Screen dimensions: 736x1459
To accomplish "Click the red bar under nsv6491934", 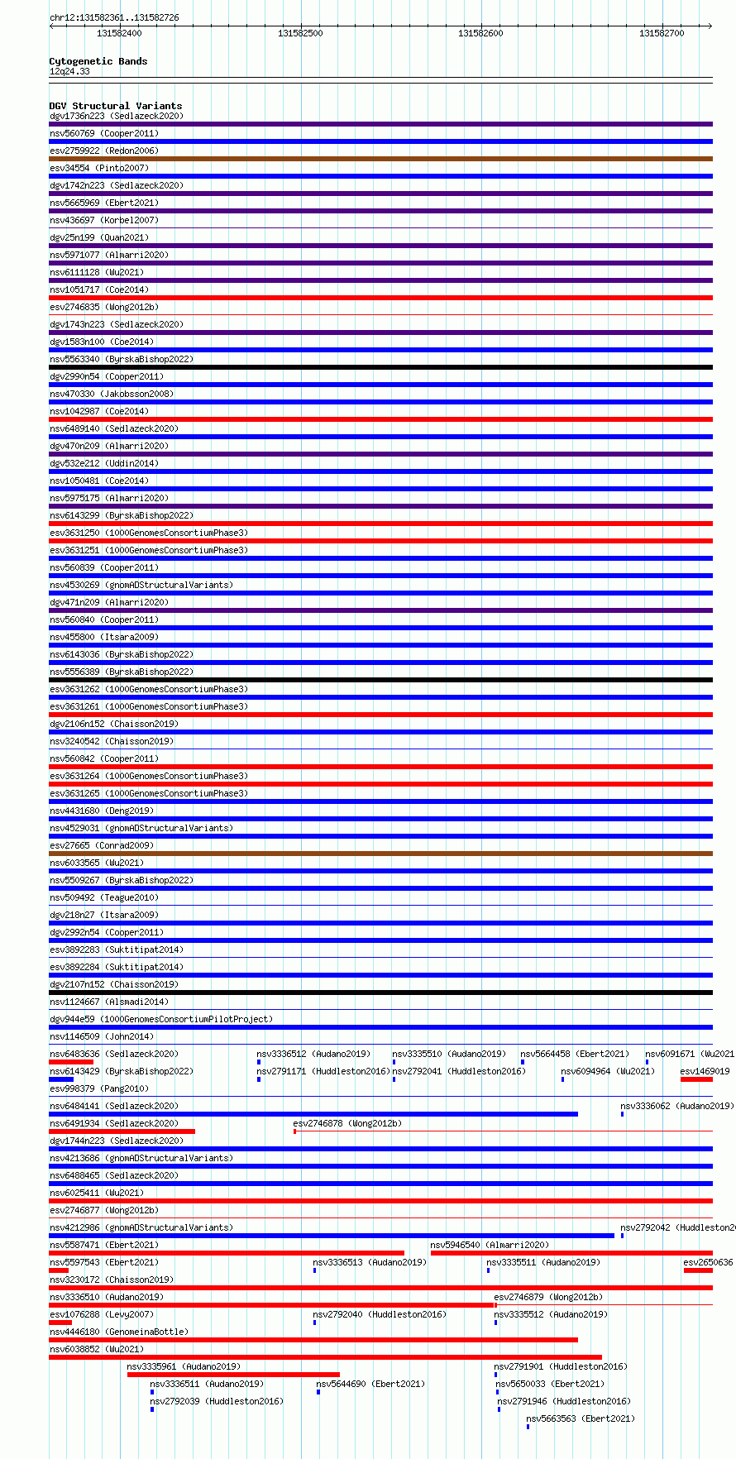I will [x=122, y=1131].
